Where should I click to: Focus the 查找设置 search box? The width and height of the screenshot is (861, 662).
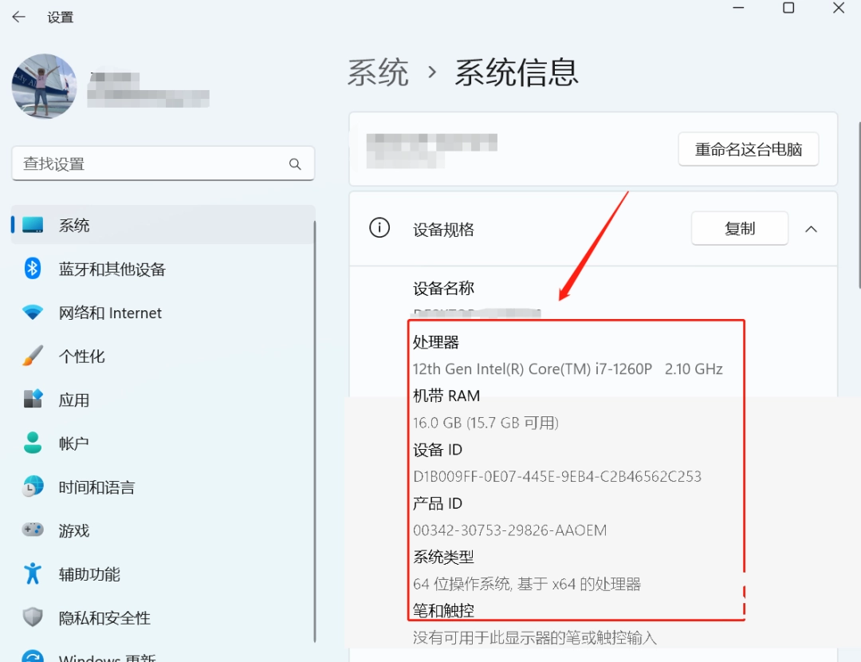point(163,164)
